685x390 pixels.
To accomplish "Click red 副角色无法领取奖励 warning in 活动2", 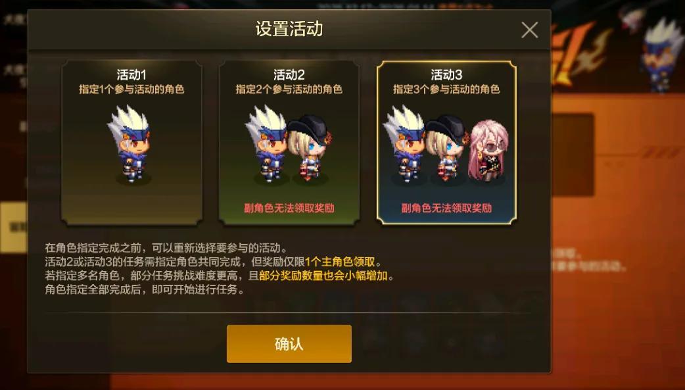I will click(289, 208).
